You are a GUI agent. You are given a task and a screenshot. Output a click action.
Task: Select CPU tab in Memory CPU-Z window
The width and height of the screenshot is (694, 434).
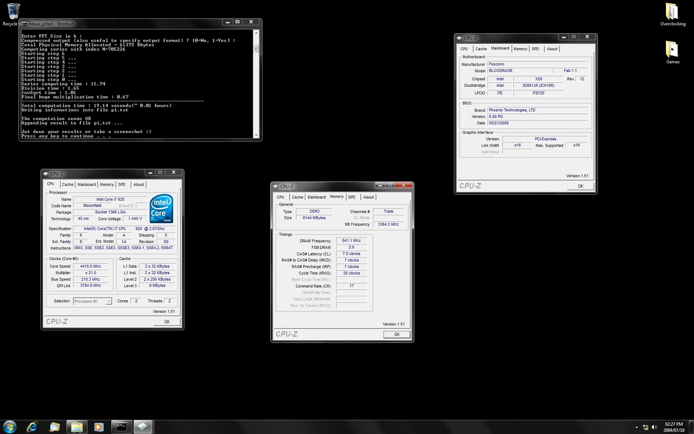pos(280,197)
